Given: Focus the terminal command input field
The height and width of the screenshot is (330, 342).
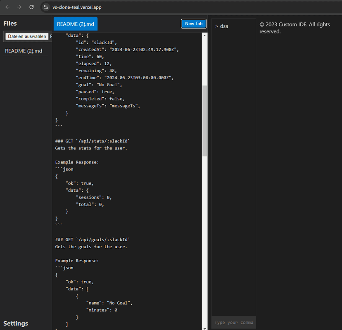Looking at the screenshot, I should pyautogui.click(x=234, y=323).
